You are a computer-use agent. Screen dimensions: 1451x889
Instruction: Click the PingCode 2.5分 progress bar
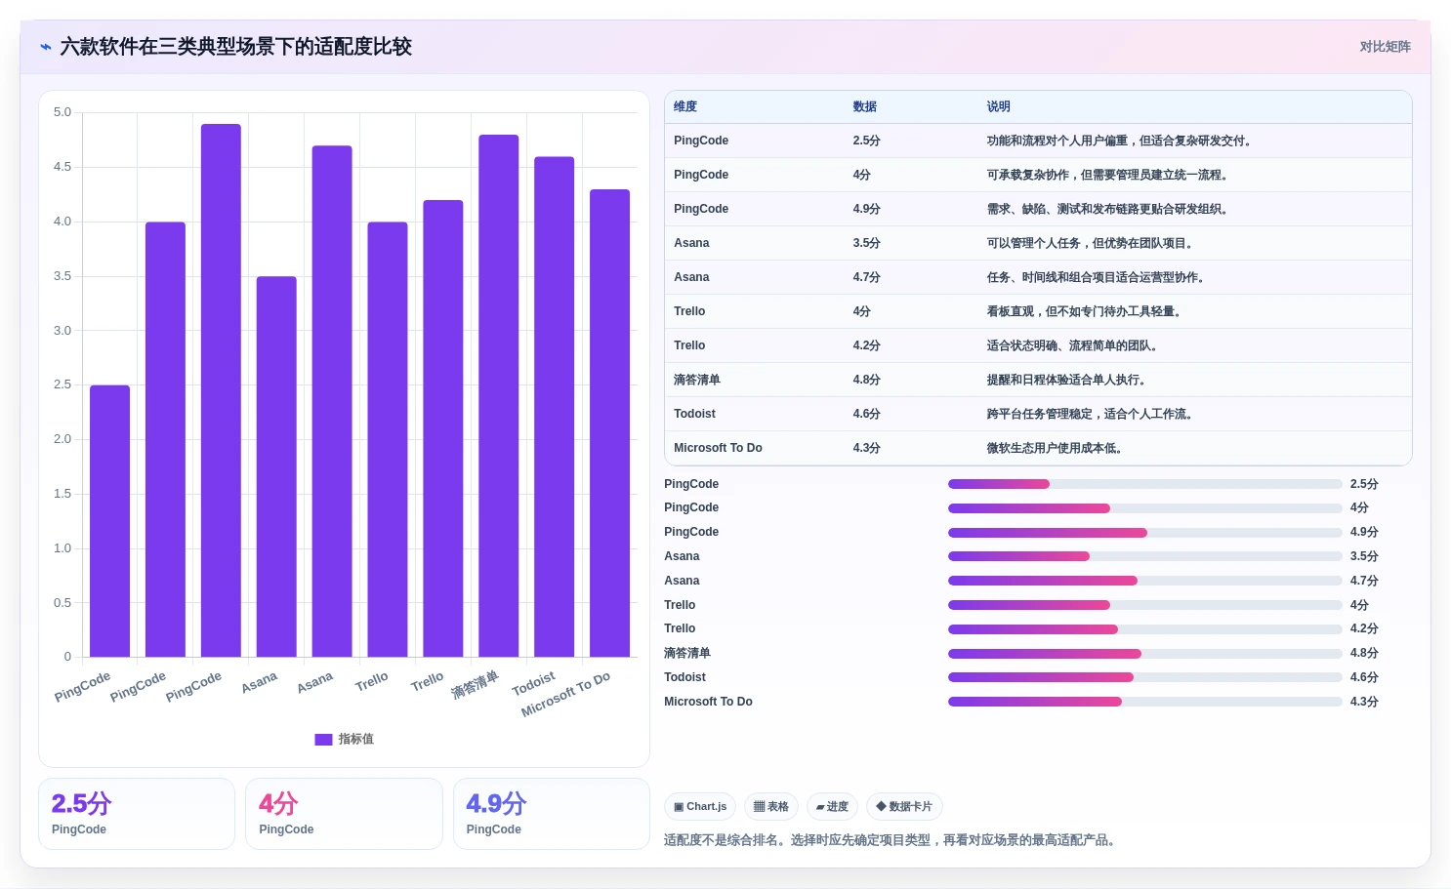(1144, 484)
